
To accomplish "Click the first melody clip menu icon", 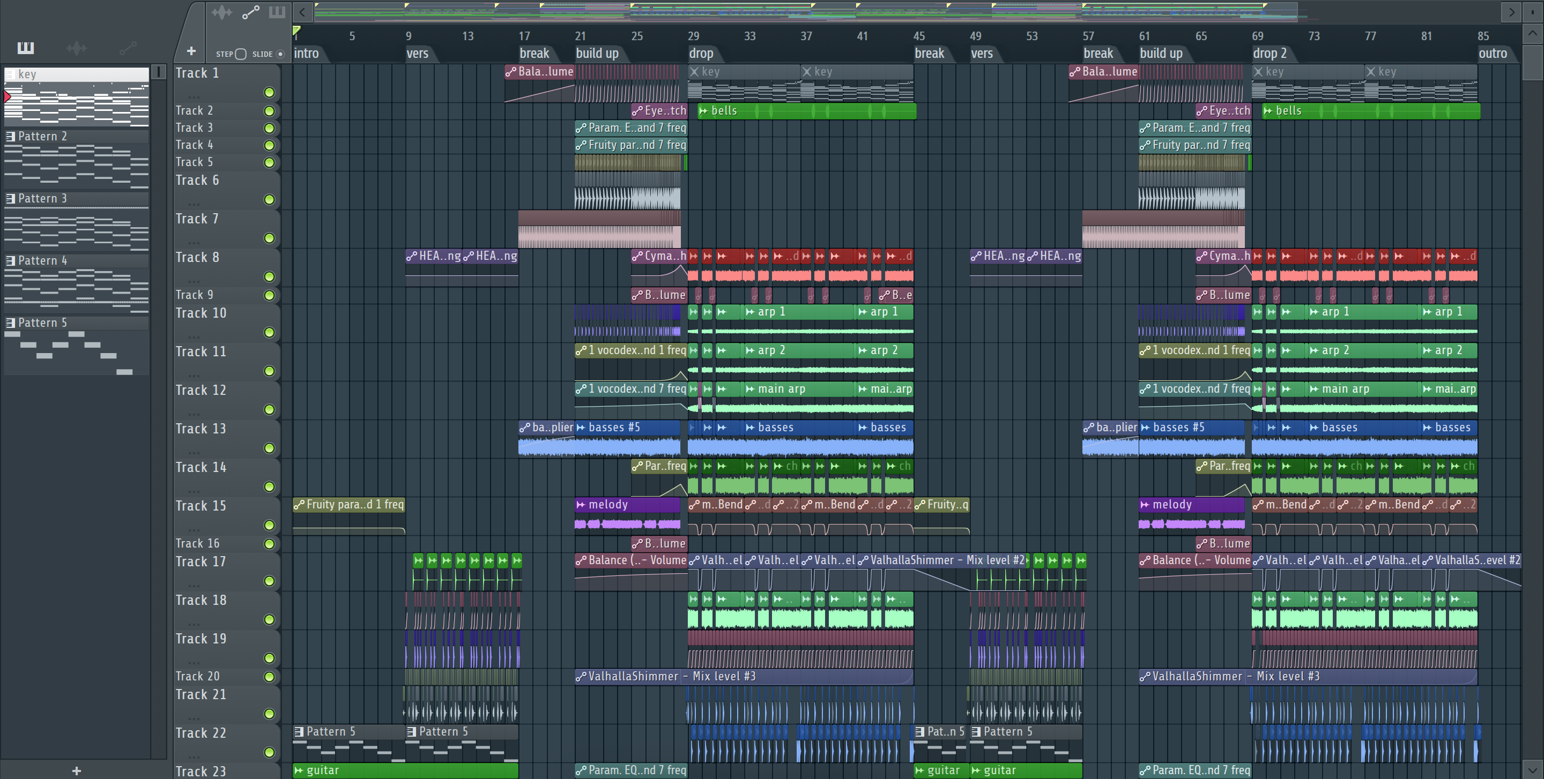I will coord(581,505).
